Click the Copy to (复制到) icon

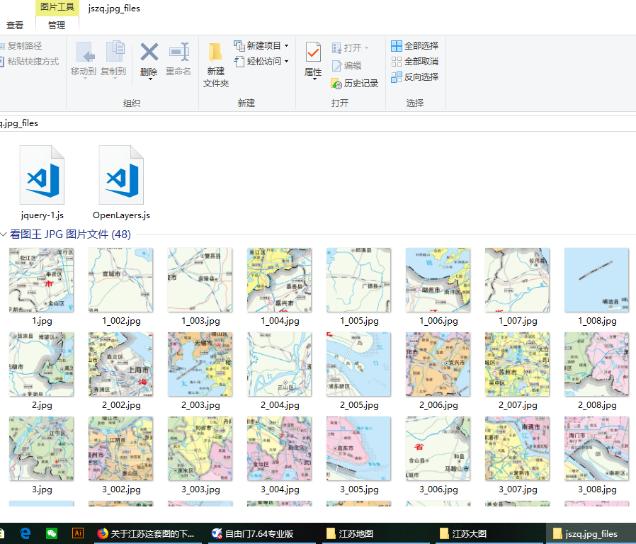(x=113, y=53)
